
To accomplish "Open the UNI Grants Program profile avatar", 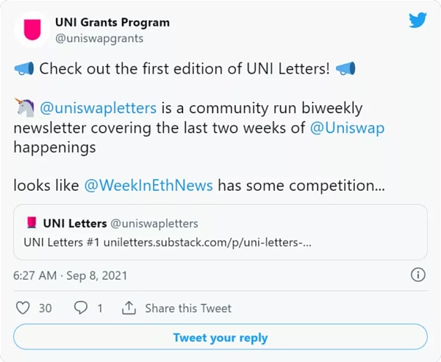I will (x=32, y=29).
